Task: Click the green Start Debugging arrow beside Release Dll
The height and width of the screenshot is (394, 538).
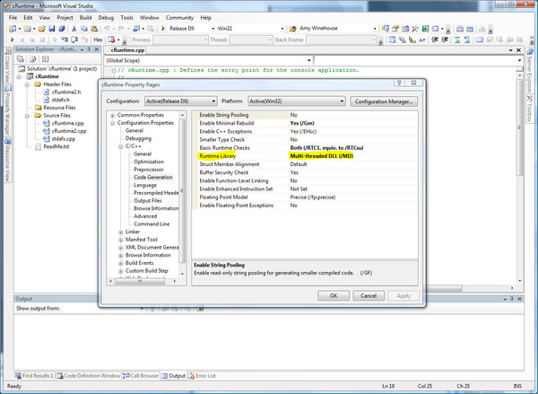Action: [x=163, y=29]
